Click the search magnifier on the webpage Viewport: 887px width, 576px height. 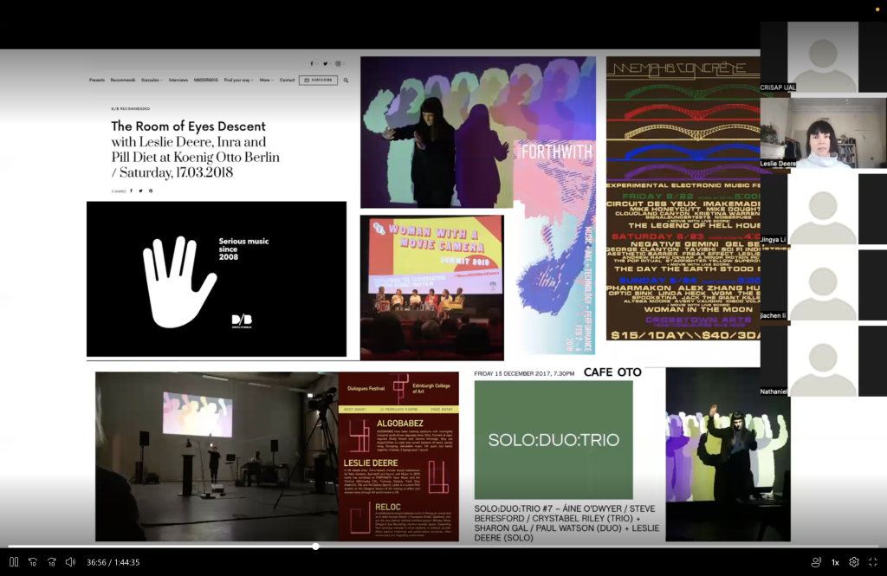click(346, 81)
